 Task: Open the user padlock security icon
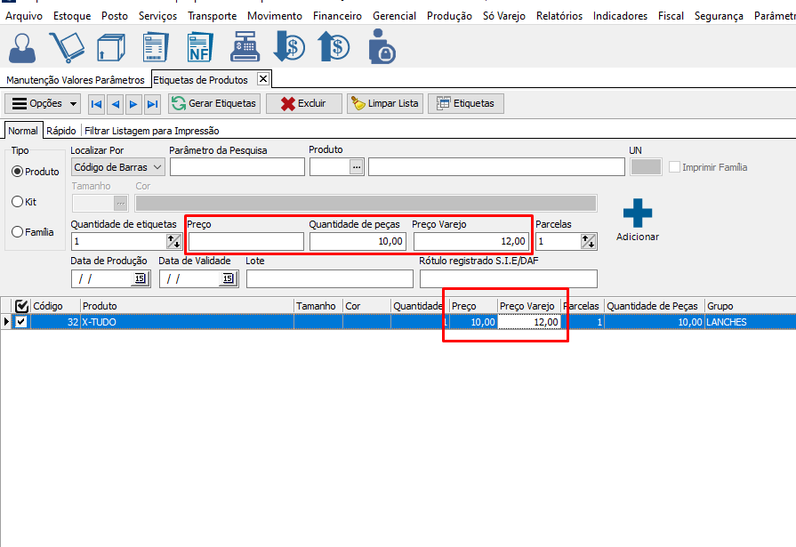pyautogui.click(x=381, y=47)
